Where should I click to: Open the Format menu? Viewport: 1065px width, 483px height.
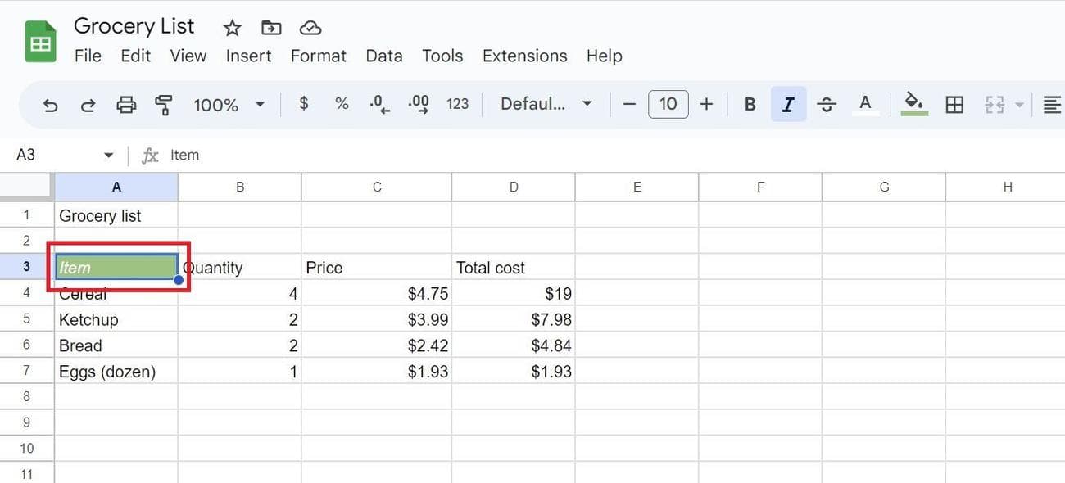pos(318,56)
